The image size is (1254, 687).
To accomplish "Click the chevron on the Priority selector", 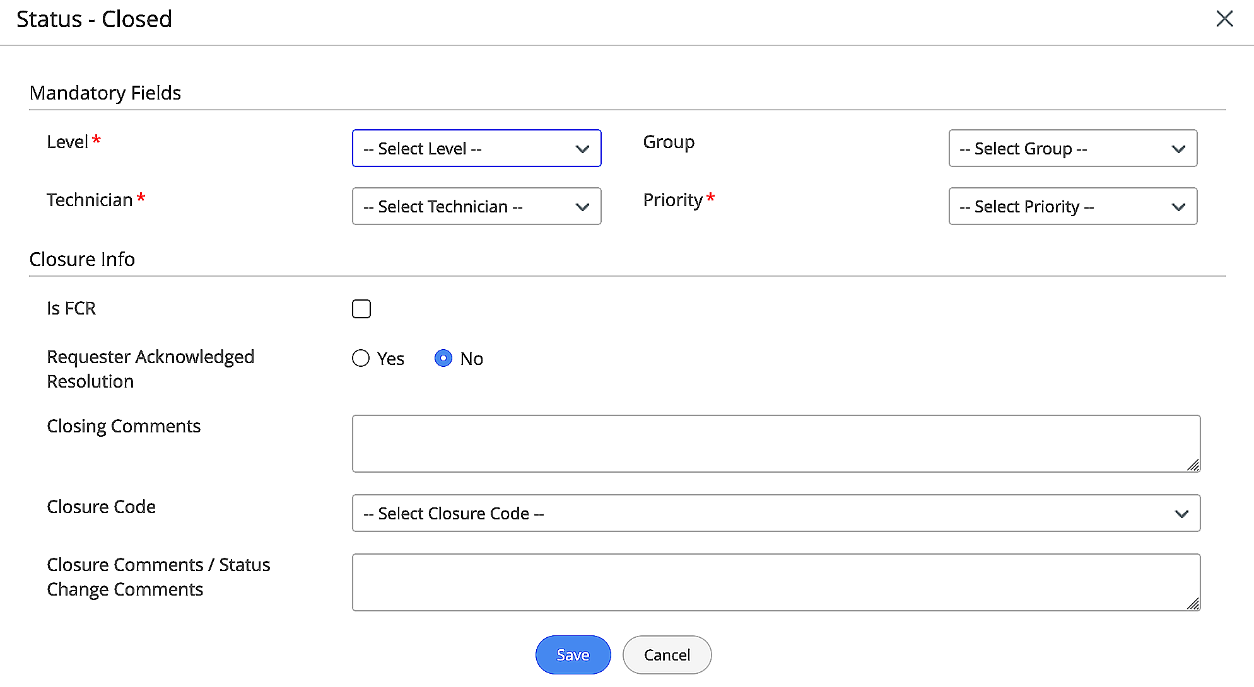I will (1178, 207).
